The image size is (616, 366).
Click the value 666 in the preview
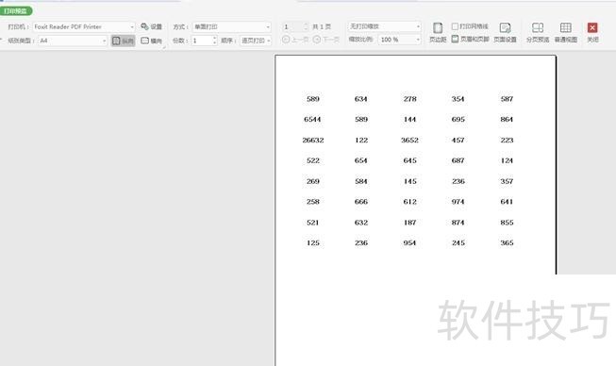[x=361, y=202]
